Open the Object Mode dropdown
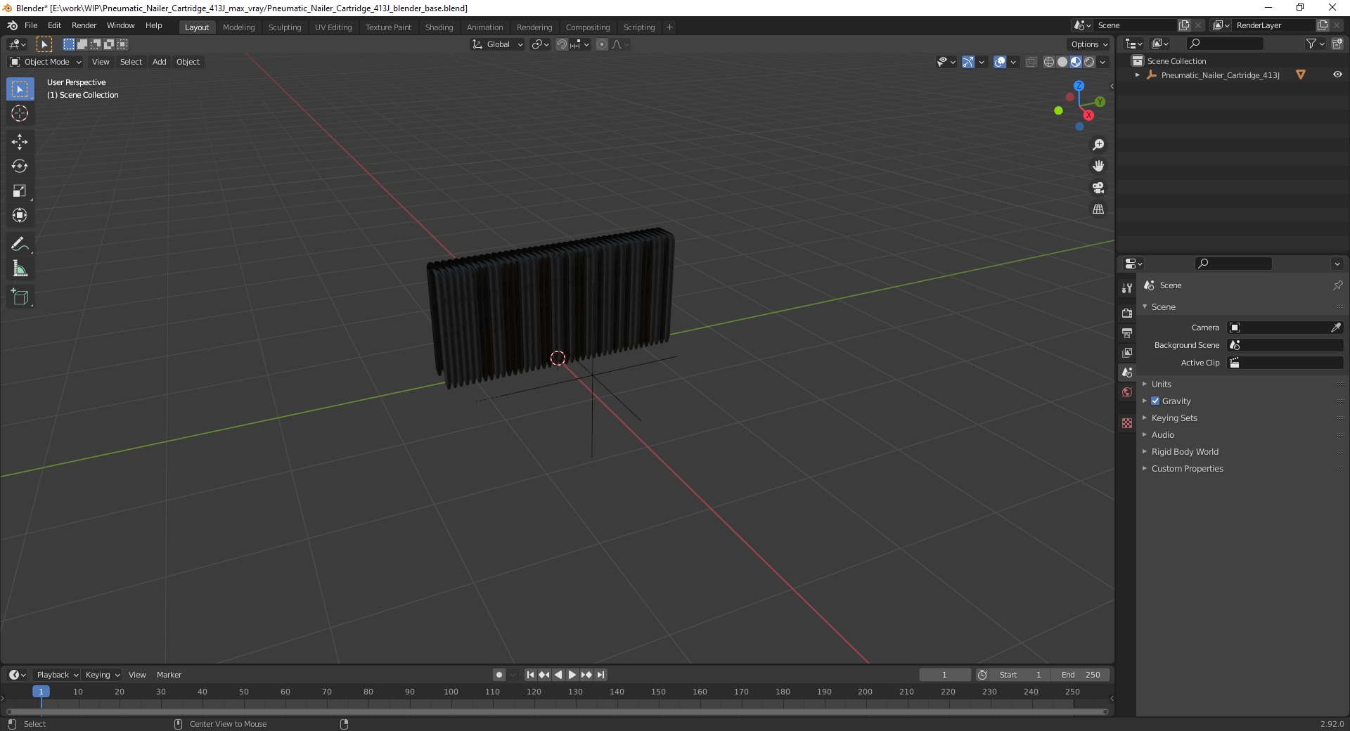This screenshot has height=731, width=1350. pyautogui.click(x=46, y=62)
